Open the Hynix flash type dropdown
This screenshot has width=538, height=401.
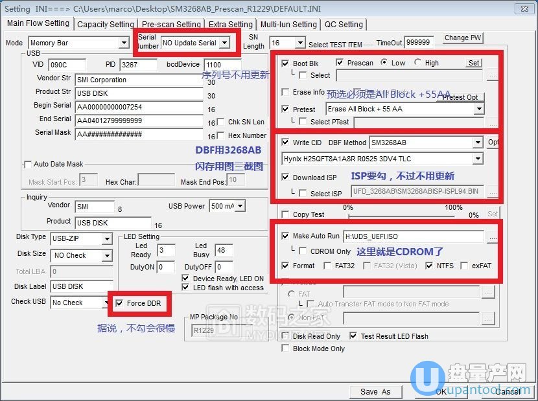(x=478, y=159)
